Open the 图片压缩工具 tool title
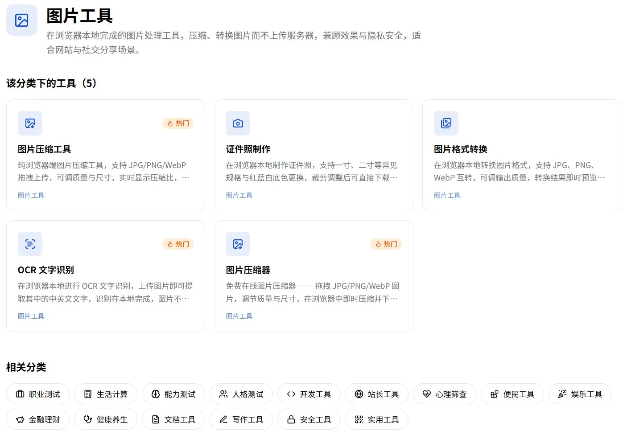Viewport: 623px width, 439px height. pos(45,149)
